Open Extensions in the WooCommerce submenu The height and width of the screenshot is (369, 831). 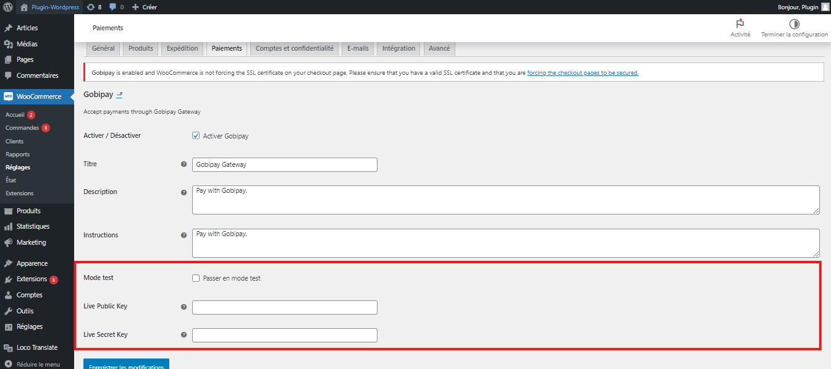20,193
